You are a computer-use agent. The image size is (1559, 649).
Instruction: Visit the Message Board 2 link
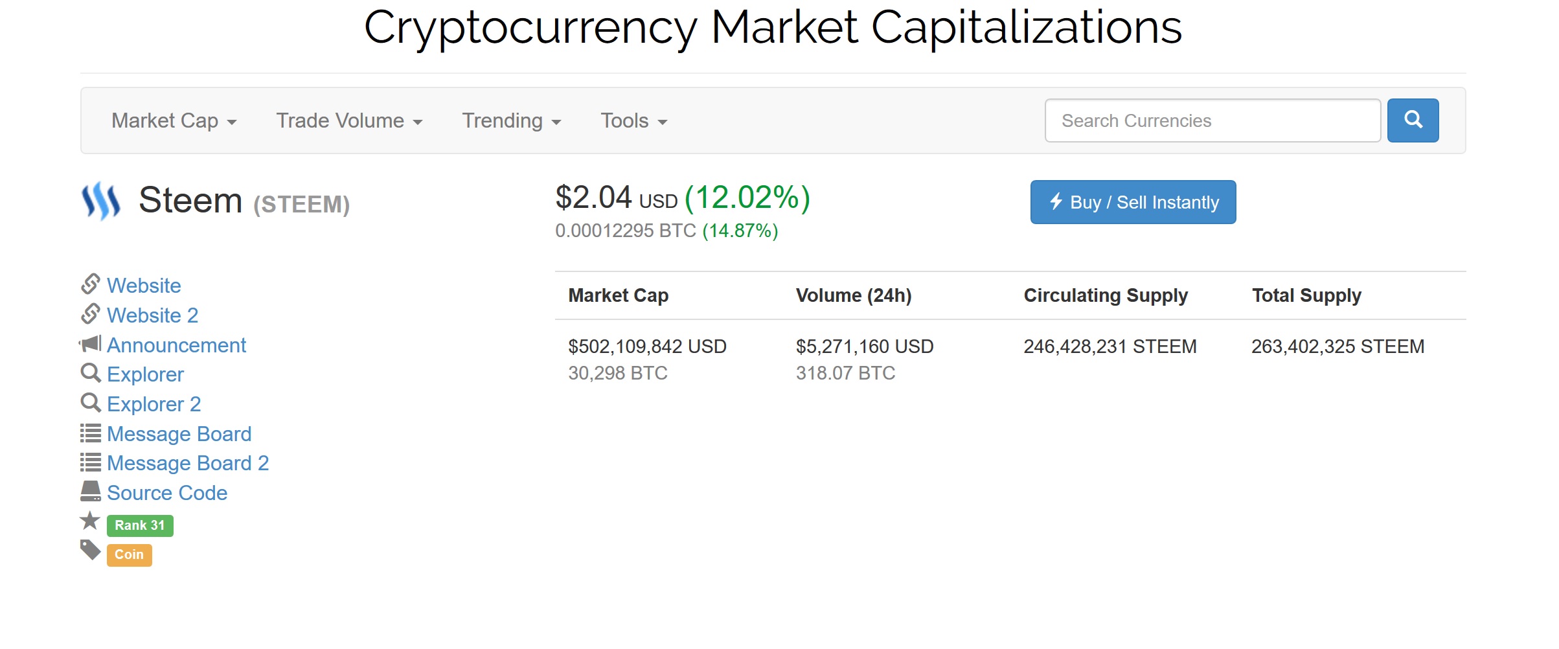coord(188,463)
